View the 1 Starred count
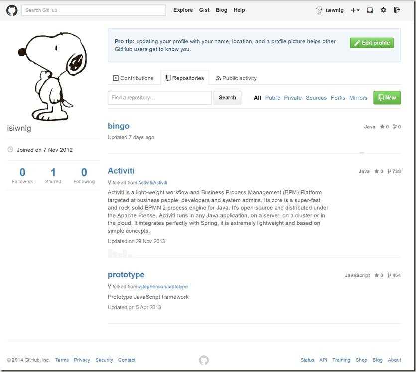Screen dimensions: 416x372 53,176
